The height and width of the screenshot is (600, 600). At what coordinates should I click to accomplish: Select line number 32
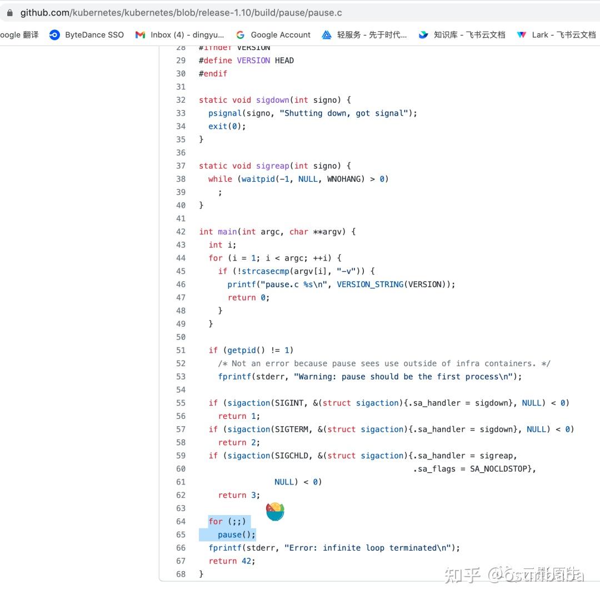tap(181, 100)
